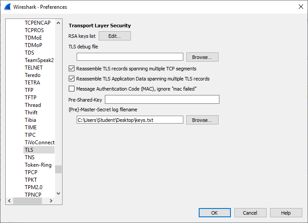Click horizontal scrollbar left arrow
The image size is (308, 223).
pos(9,201)
